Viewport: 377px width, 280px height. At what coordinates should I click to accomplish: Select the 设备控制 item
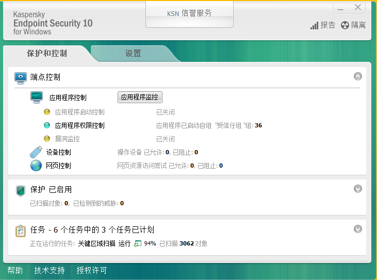[58, 153]
